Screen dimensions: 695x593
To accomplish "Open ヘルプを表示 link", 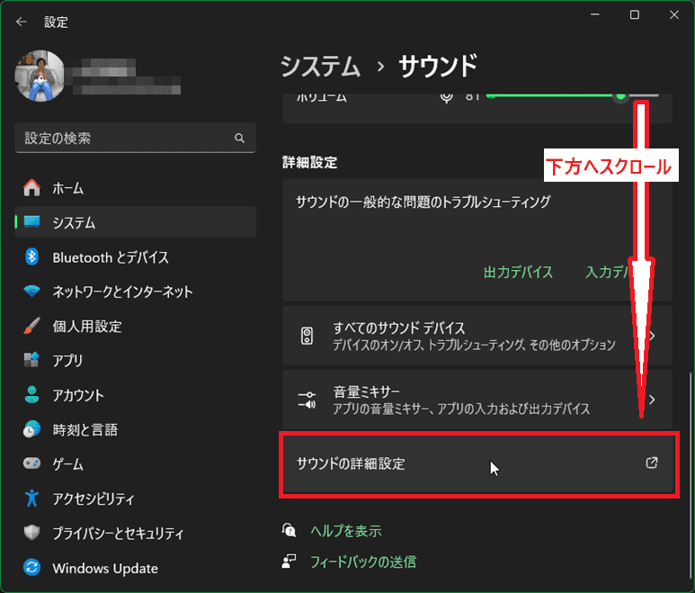I will coord(345,531).
